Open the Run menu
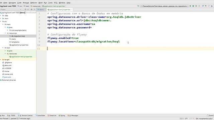The image size is (214, 120). (45, 3)
